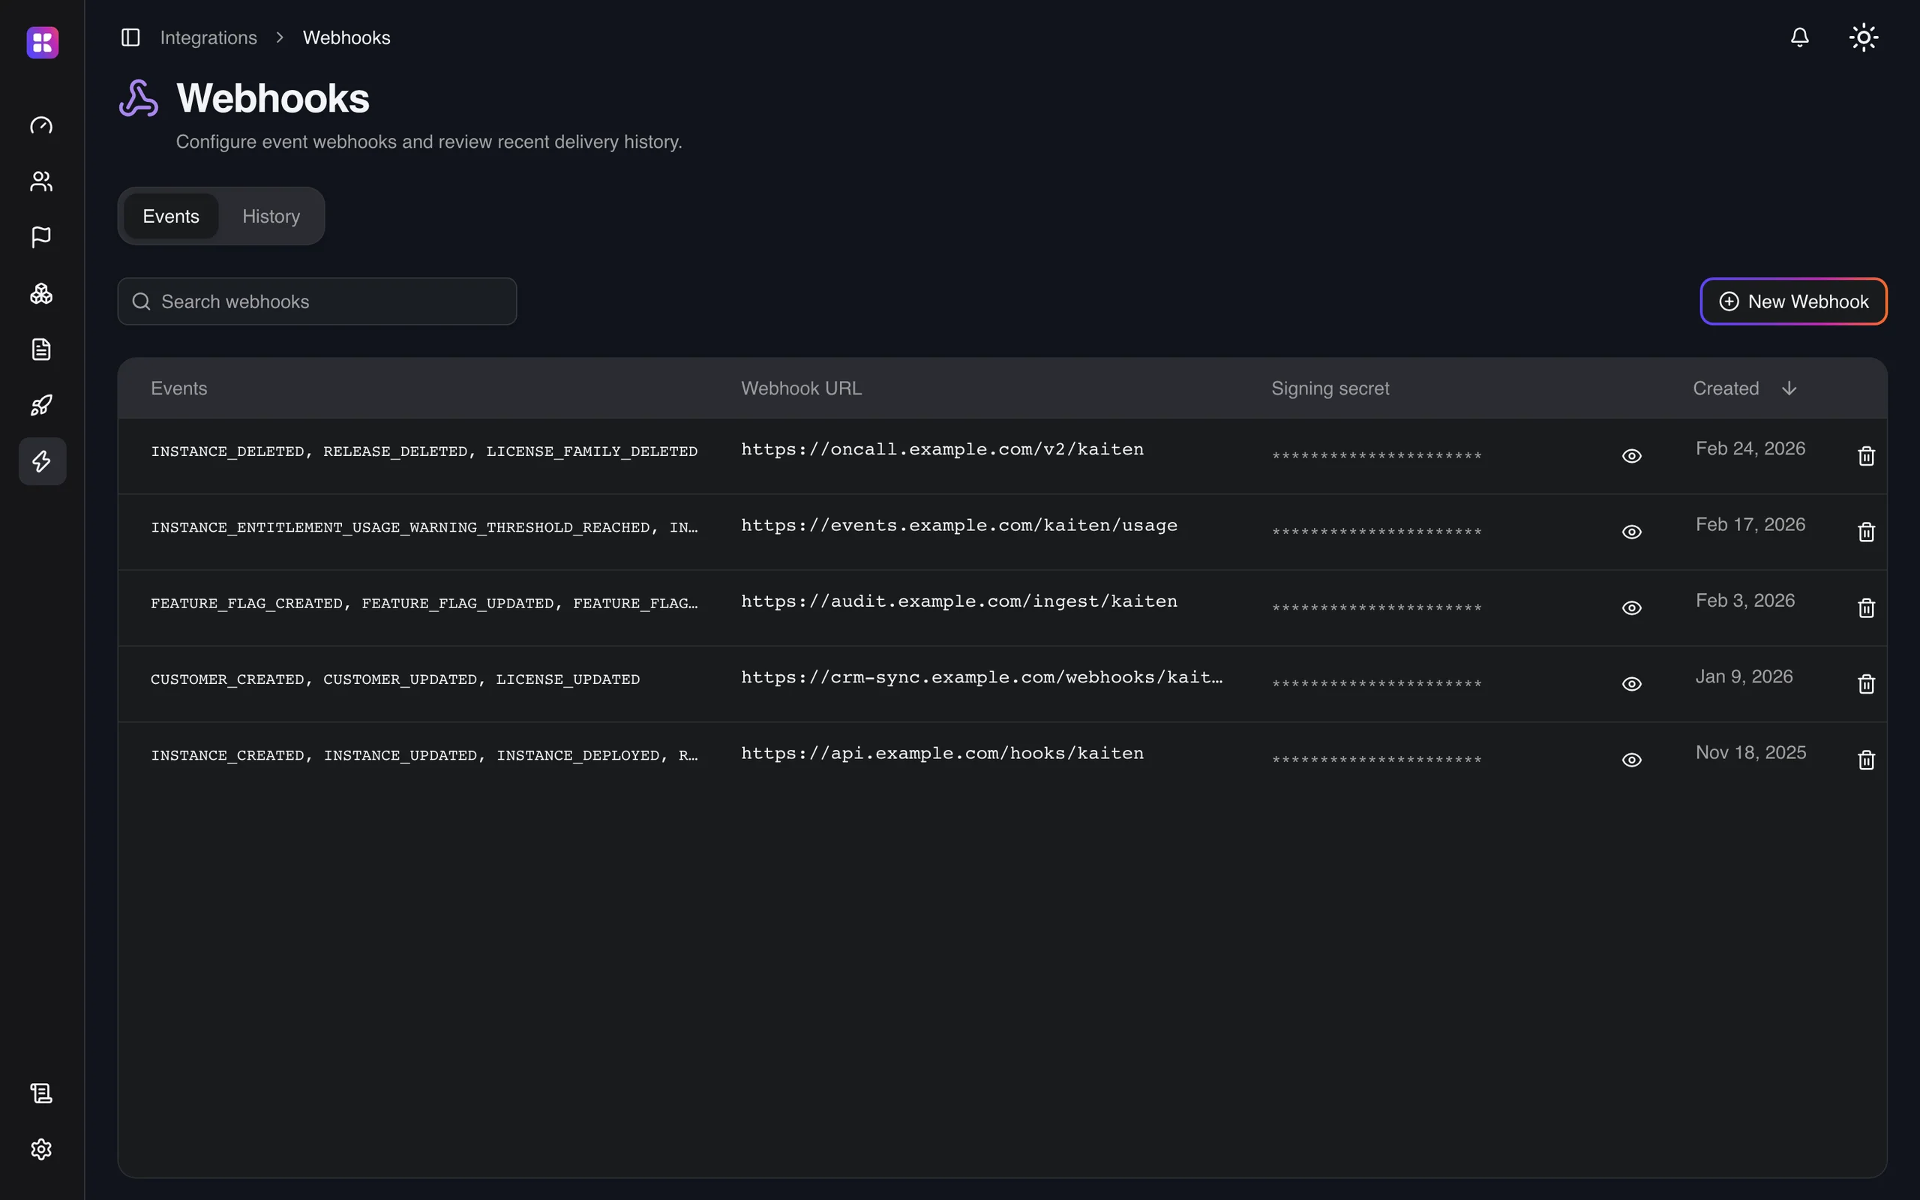Delete the api.example.com webhook

point(1866,760)
